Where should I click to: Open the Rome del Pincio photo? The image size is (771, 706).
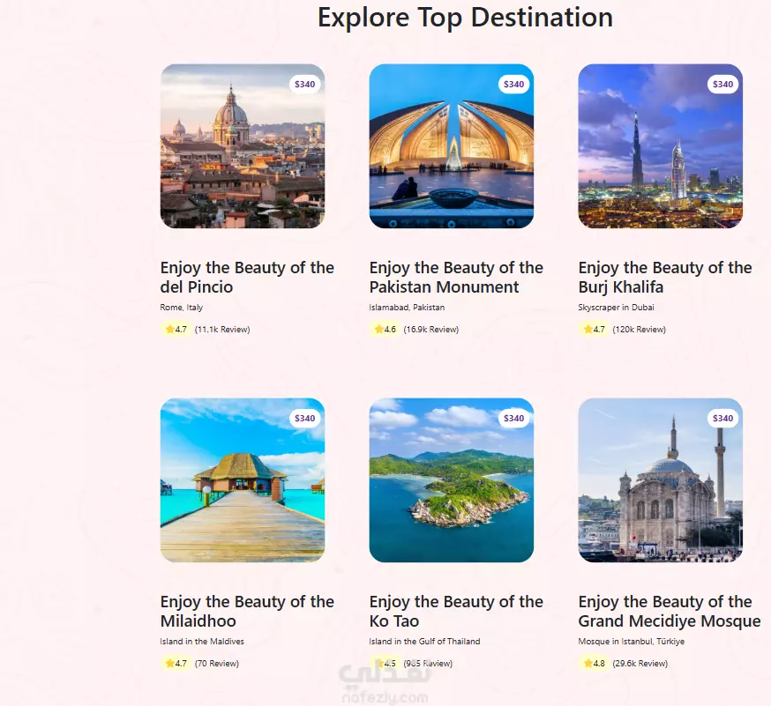point(242,146)
